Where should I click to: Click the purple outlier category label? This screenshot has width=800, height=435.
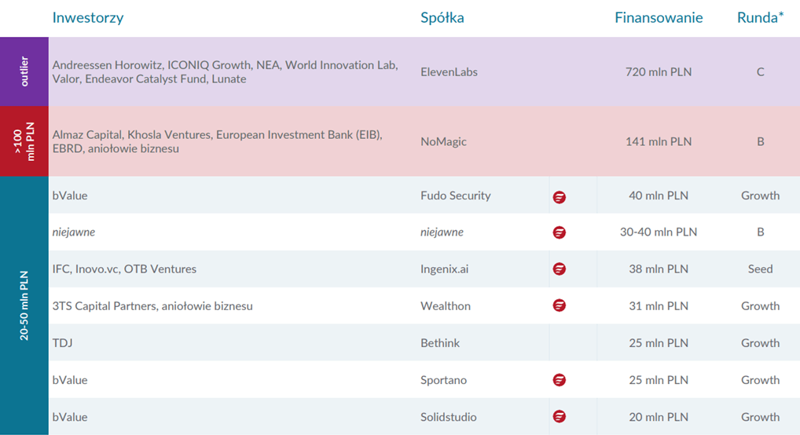tap(24, 71)
